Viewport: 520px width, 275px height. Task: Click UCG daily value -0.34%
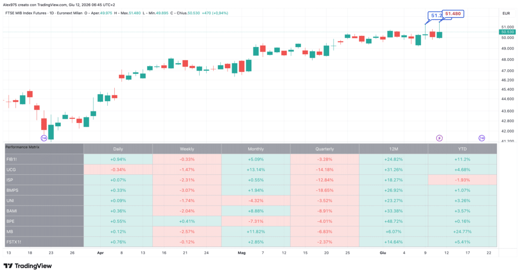click(118, 170)
